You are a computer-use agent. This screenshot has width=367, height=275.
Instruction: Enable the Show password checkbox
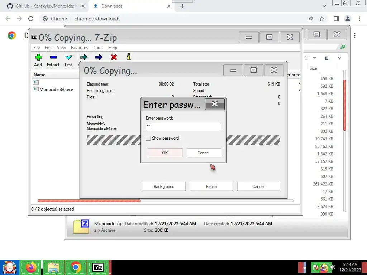click(148, 138)
